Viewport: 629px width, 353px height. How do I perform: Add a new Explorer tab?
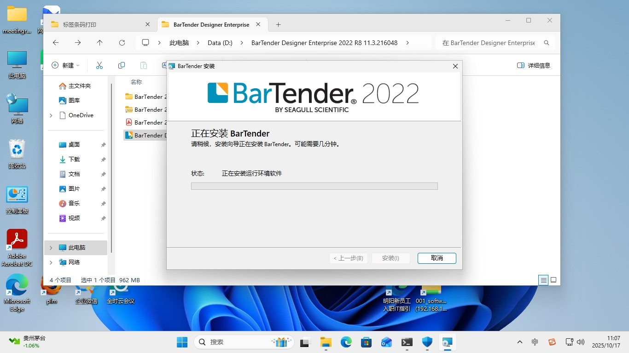pyautogui.click(x=278, y=24)
